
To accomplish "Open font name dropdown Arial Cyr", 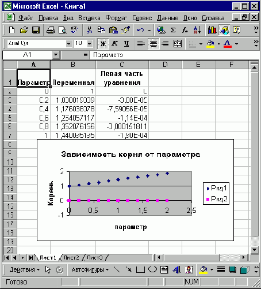I will pos(68,44).
